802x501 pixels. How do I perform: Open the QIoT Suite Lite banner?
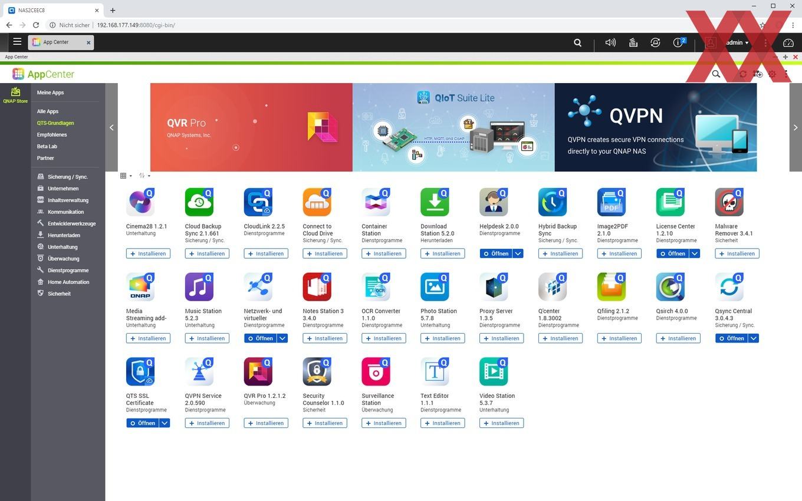[453, 127]
